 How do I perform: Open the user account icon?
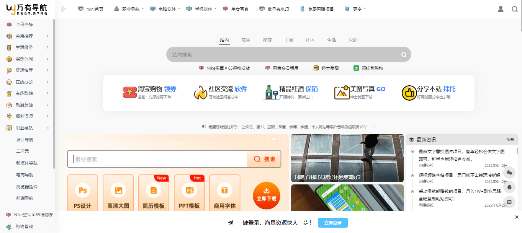(x=501, y=9)
